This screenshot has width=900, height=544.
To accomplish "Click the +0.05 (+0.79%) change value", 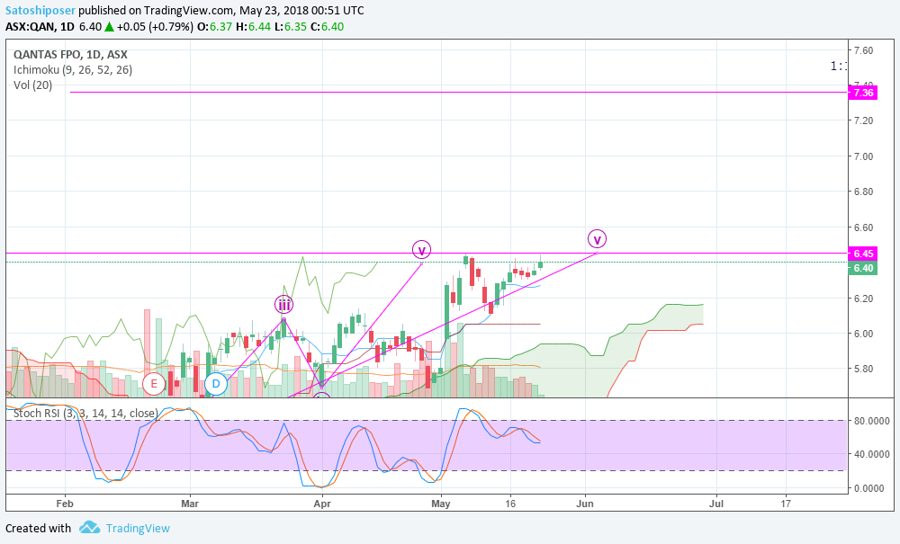I will 155,26.
